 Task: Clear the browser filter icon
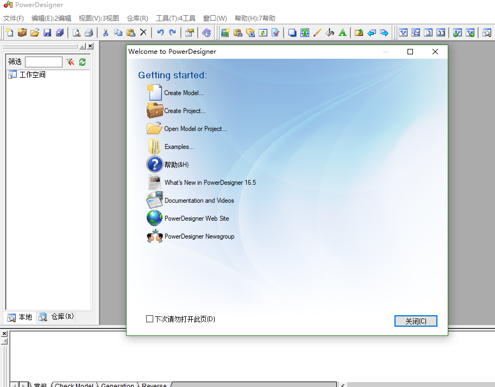(71, 62)
